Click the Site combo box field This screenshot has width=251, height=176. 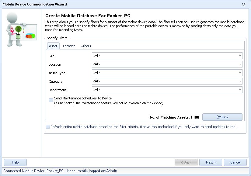point(164,56)
